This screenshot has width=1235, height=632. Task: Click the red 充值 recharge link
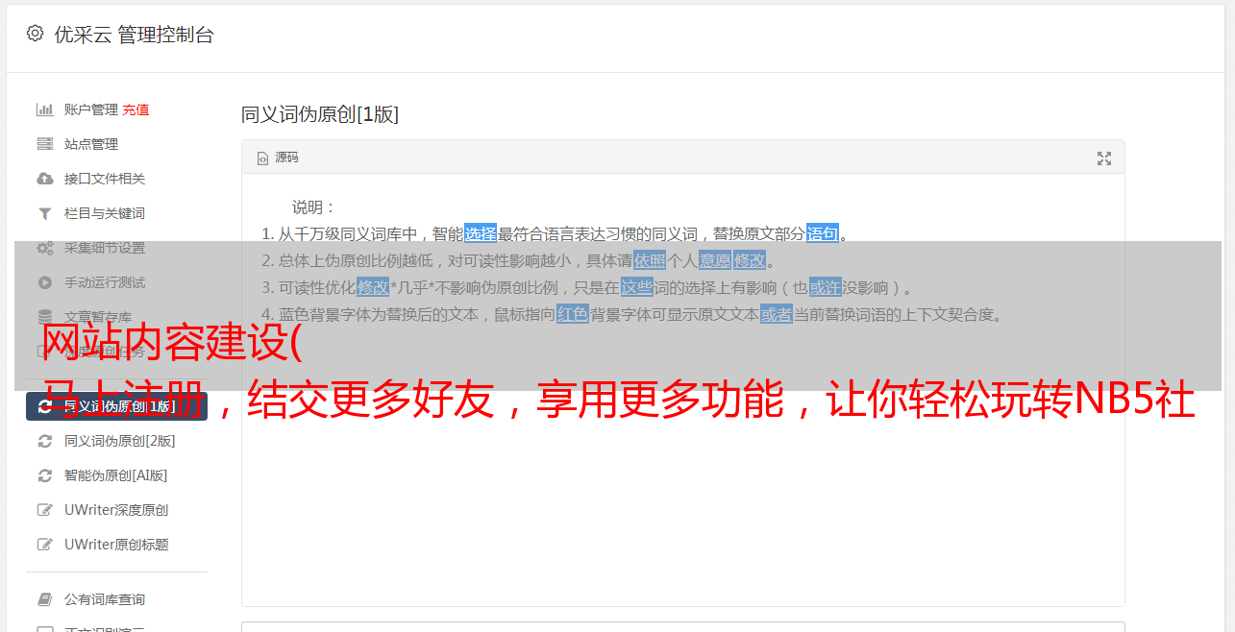[136, 109]
